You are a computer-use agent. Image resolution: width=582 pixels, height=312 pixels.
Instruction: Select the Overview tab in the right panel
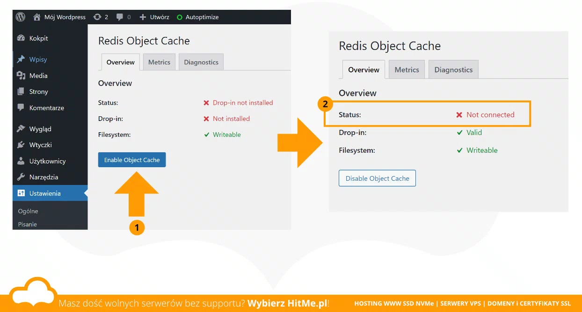click(x=364, y=70)
